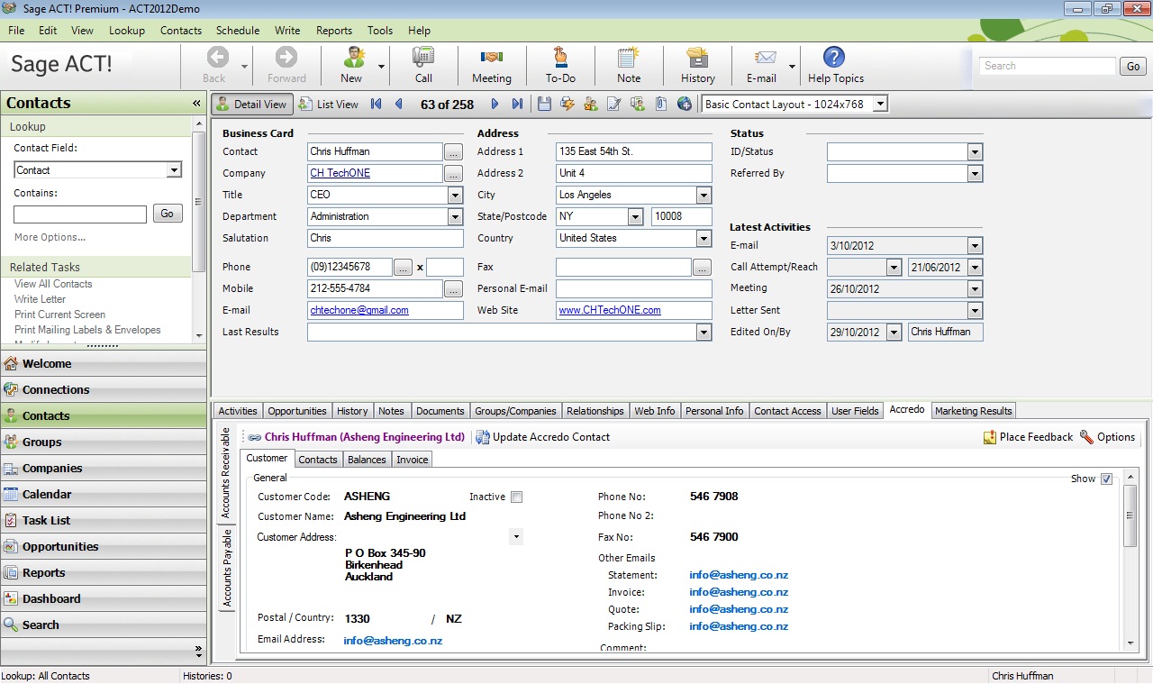Click the top search input field
The height and width of the screenshot is (684, 1153).
pyautogui.click(x=1048, y=66)
